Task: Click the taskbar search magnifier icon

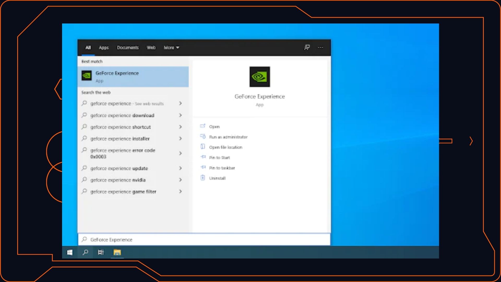Action: [85, 252]
